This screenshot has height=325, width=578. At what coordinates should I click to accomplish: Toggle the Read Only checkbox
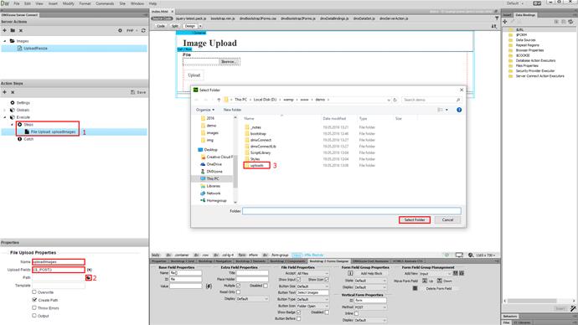(238, 291)
